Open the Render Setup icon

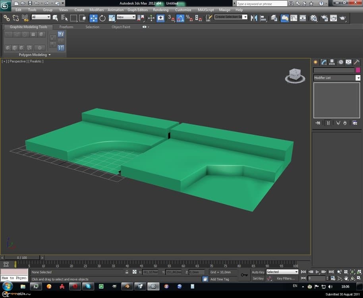pos(324,18)
